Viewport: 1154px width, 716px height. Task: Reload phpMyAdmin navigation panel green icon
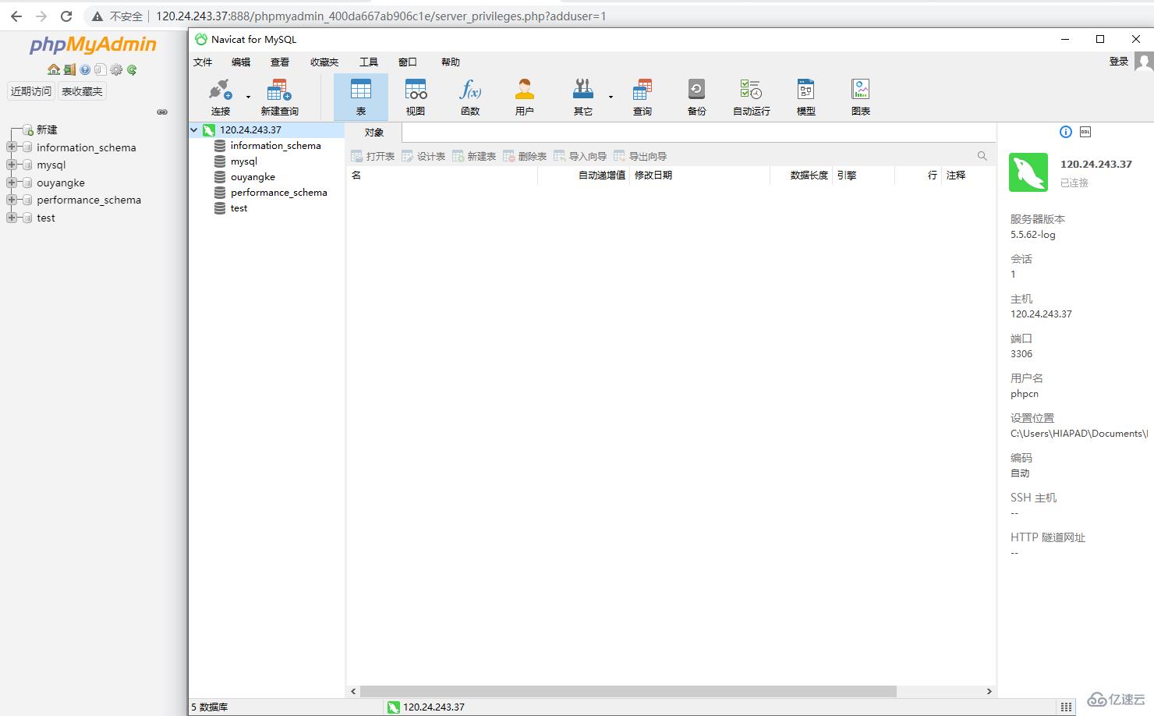(132, 69)
